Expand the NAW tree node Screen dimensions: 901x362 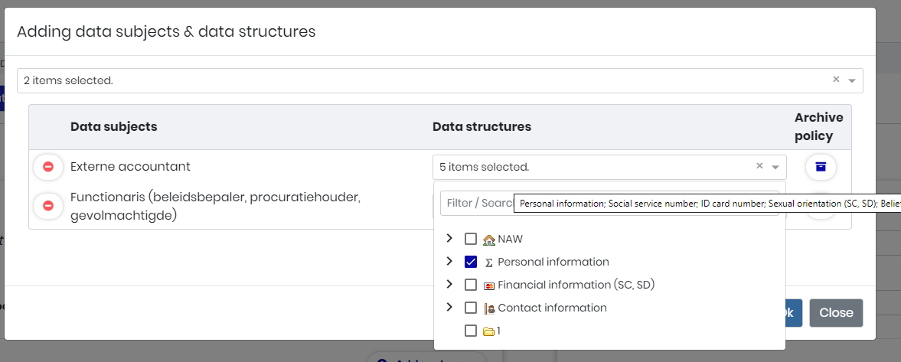450,238
